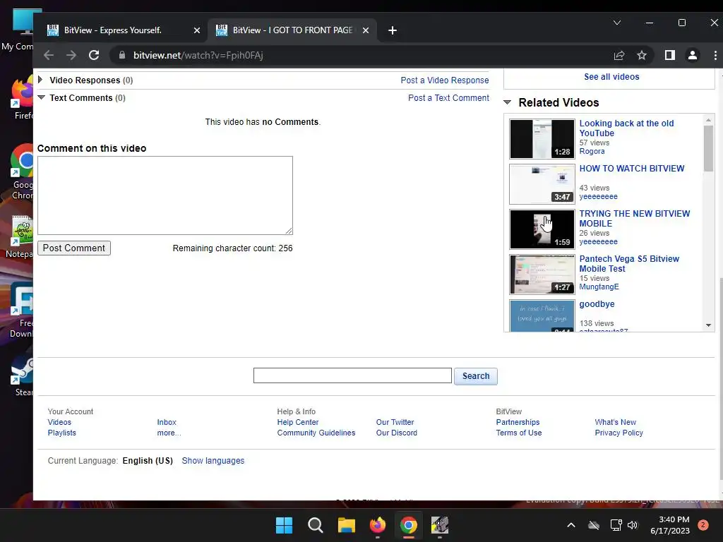This screenshot has width=723, height=542.
Task: Open the 'HOW TO WATCH BITVIEW' video title
Action: [x=632, y=169]
